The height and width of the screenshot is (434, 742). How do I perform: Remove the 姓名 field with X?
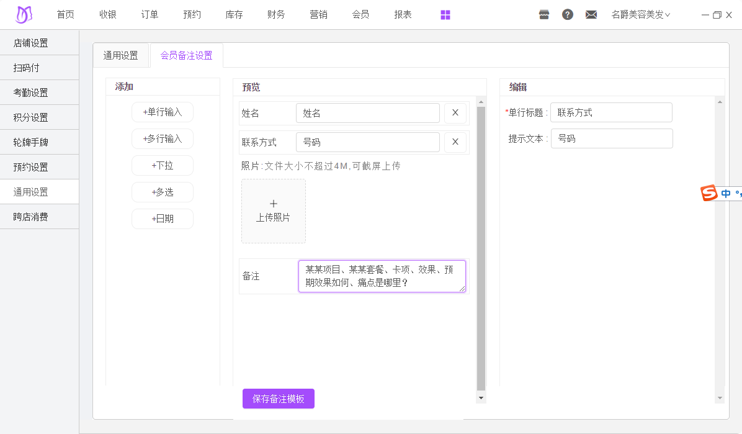[455, 113]
